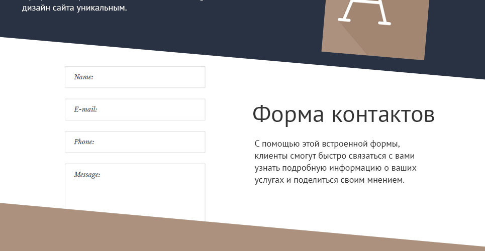485x251 pixels.
Task: Click into the Message text area
Action: tap(135, 192)
